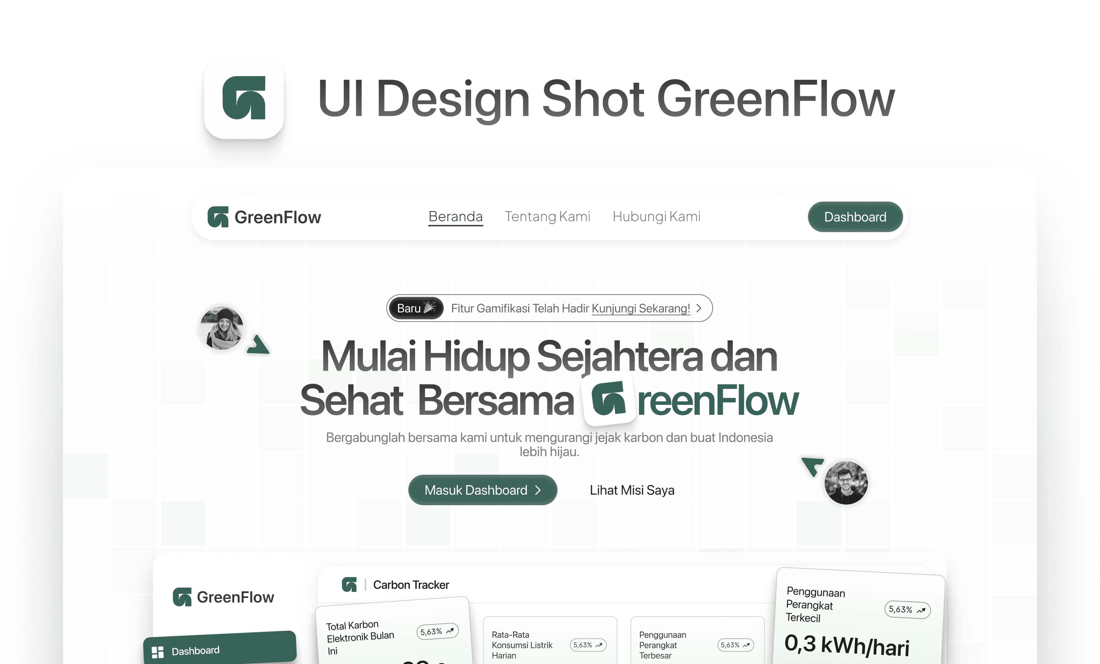Select the Beranda tab
Image resolution: width=1100 pixels, height=664 pixels.
pyautogui.click(x=456, y=216)
